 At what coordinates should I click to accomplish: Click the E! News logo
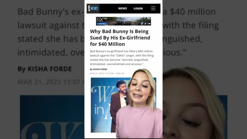click(x=93, y=8)
